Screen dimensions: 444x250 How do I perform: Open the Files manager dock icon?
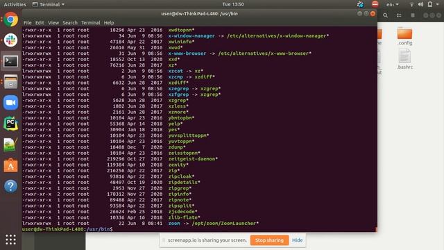11,82
